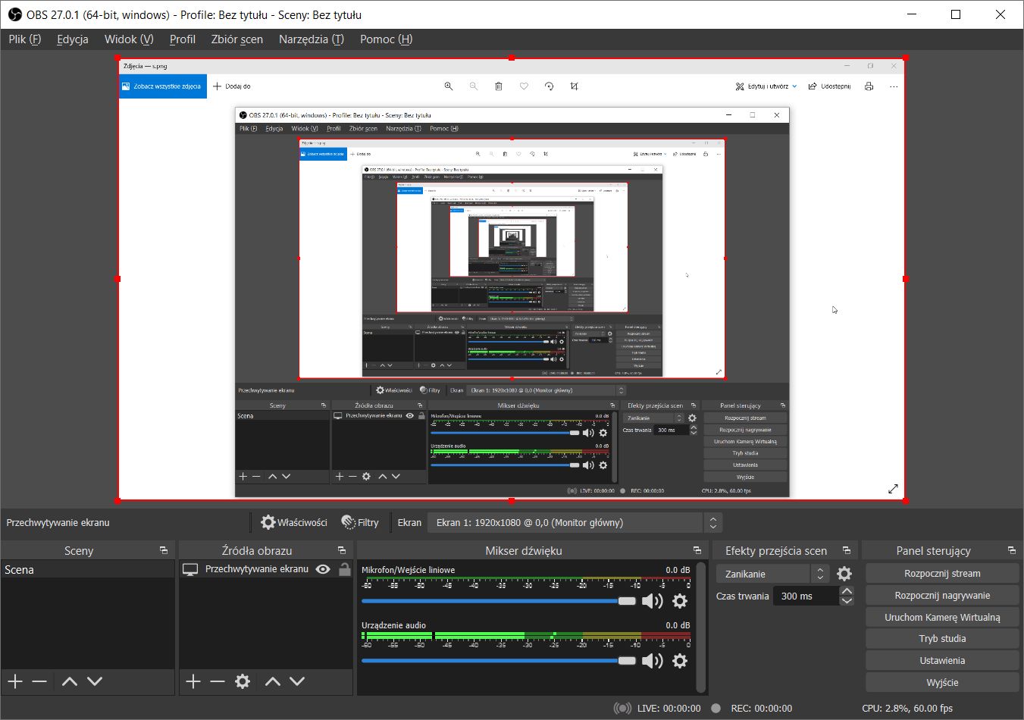Click Rozpocznij stream button

(942, 574)
